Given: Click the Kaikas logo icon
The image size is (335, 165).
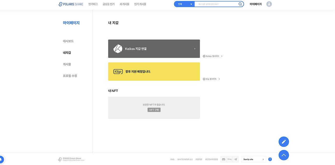Looking at the screenshot, I should click(118, 49).
